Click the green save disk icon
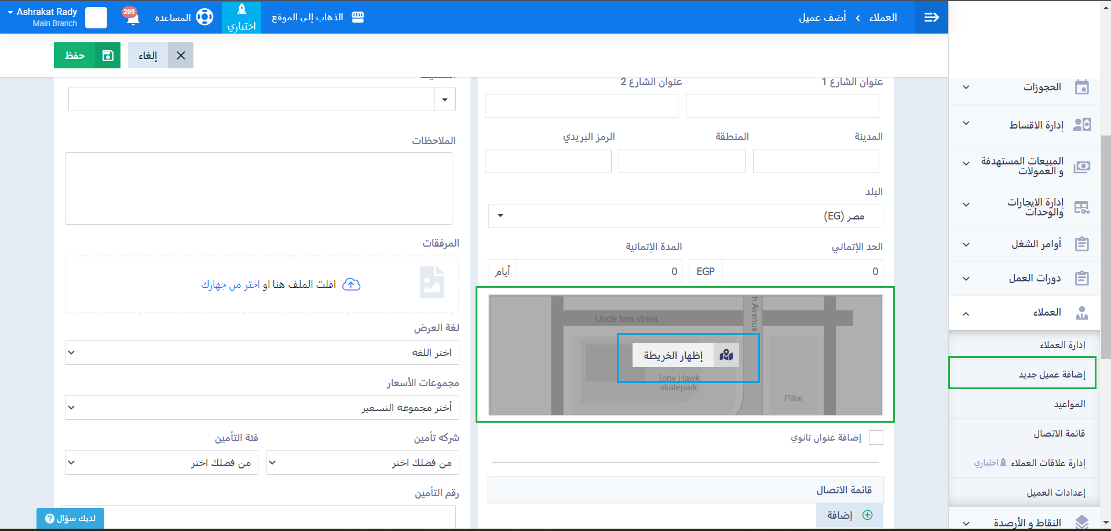Viewport: 1111px width, 531px height. click(108, 56)
